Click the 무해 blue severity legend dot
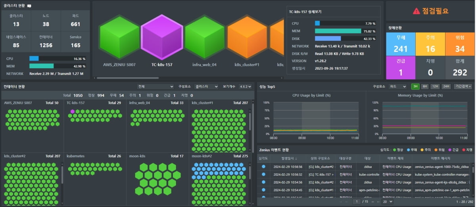 click(408, 149)
